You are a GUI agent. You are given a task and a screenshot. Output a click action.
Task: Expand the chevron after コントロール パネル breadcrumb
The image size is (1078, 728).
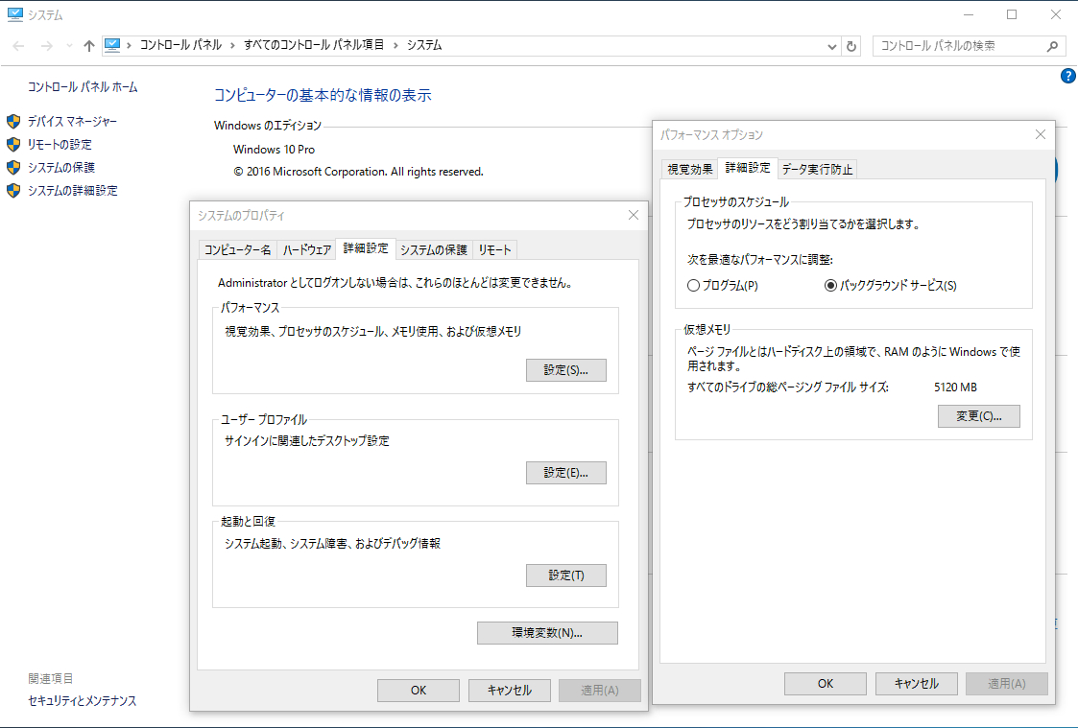(x=232, y=45)
